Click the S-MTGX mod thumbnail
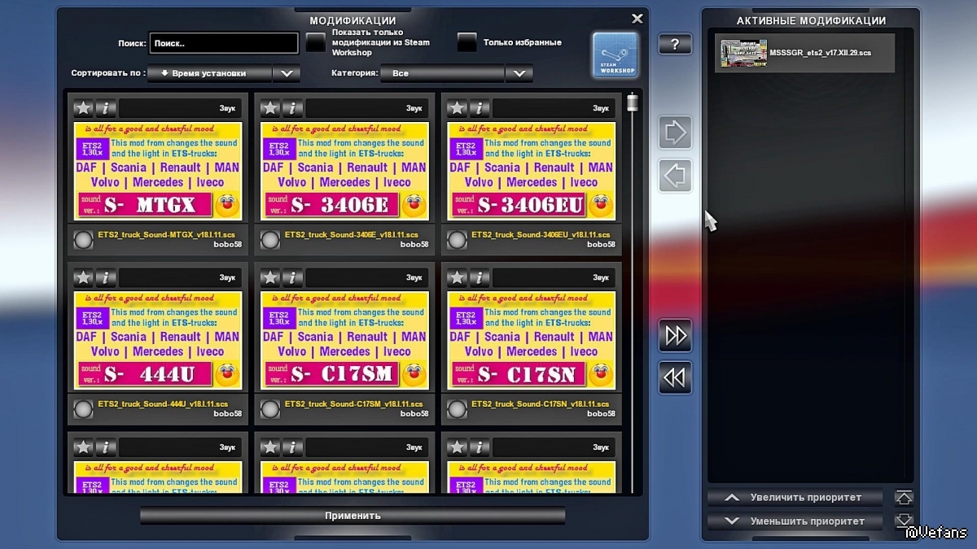Screen dimensions: 977x549 (x=158, y=171)
